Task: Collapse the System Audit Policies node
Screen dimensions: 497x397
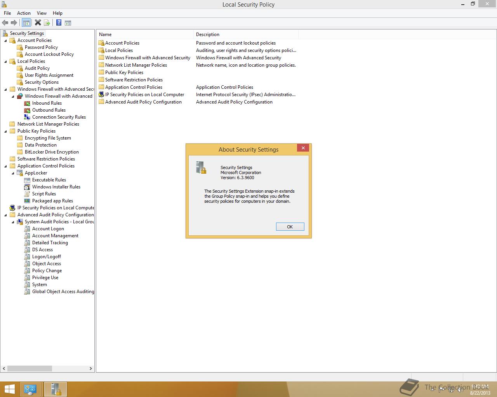Action: coord(13,222)
